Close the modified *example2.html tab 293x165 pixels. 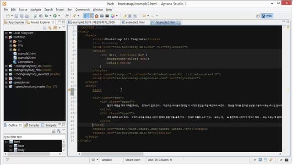[179, 22]
